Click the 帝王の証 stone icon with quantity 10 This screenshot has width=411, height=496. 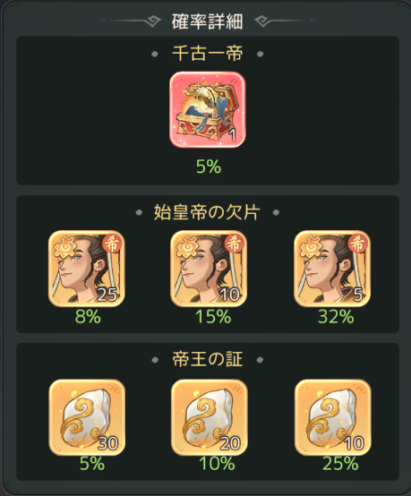coord(332,417)
